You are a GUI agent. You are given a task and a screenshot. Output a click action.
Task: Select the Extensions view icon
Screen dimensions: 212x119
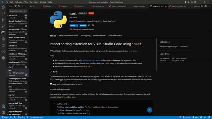coord(3,32)
